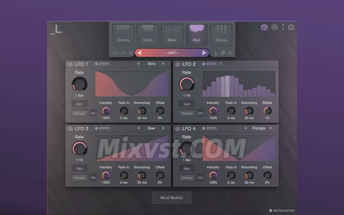Switch to the Orbits tab
Image resolution: width=344 pixels, height=215 pixels.
147,34
